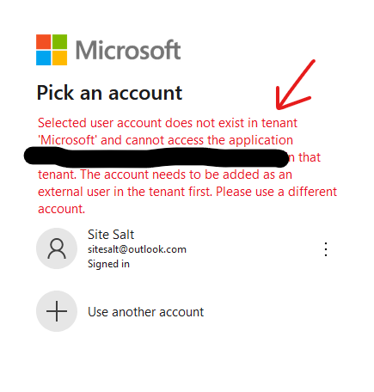Click the "Selected user account does not exist" line
This screenshot has height=392, width=374.
pos(168,123)
